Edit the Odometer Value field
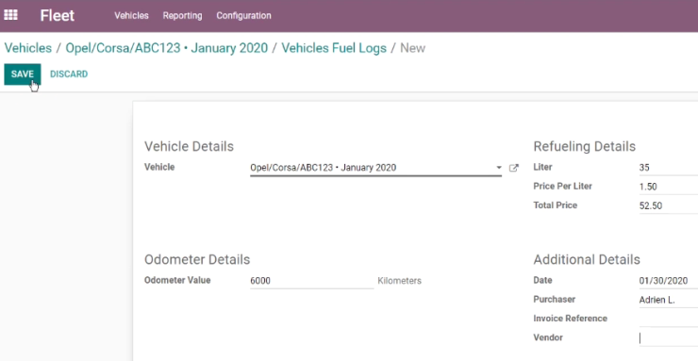The image size is (698, 361). tap(312, 281)
